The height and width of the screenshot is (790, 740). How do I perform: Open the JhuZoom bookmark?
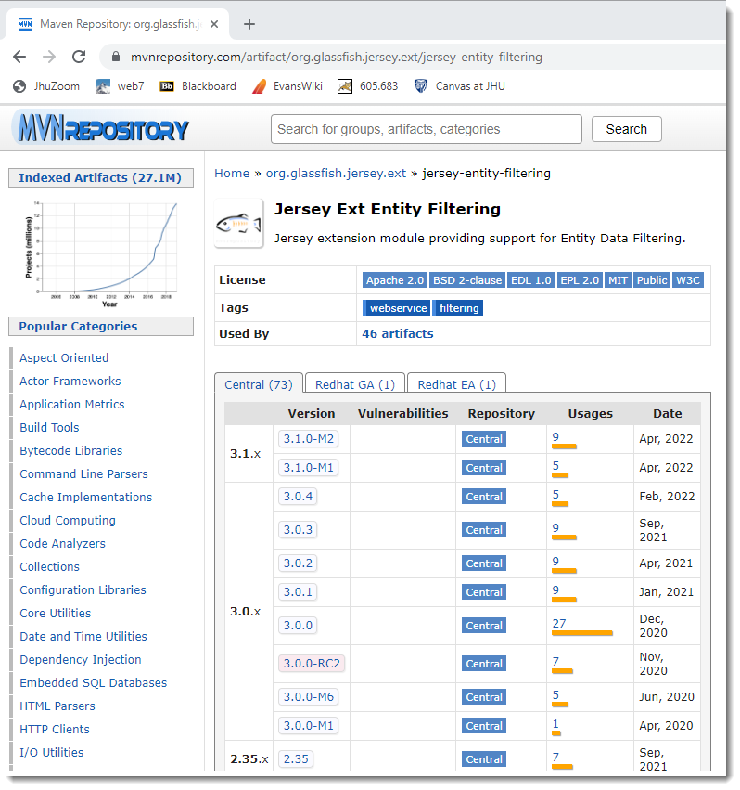pyautogui.click(x=46, y=86)
